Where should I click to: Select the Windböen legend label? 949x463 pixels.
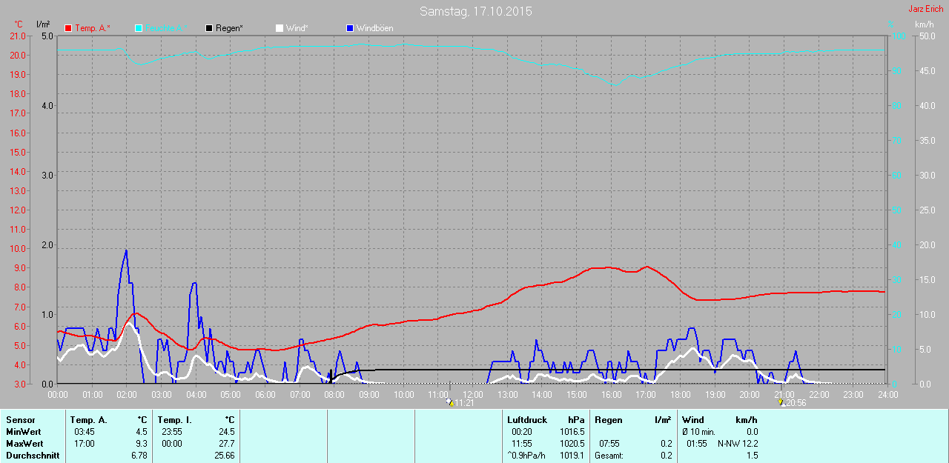pyautogui.click(x=374, y=28)
